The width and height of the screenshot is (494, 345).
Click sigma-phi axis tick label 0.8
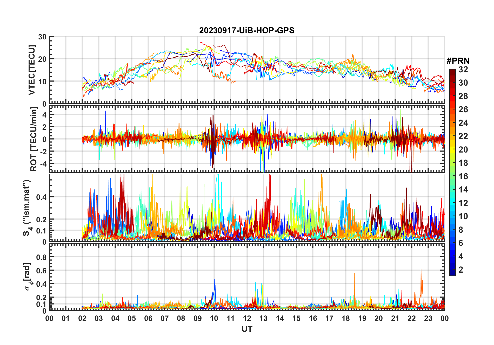42,257
